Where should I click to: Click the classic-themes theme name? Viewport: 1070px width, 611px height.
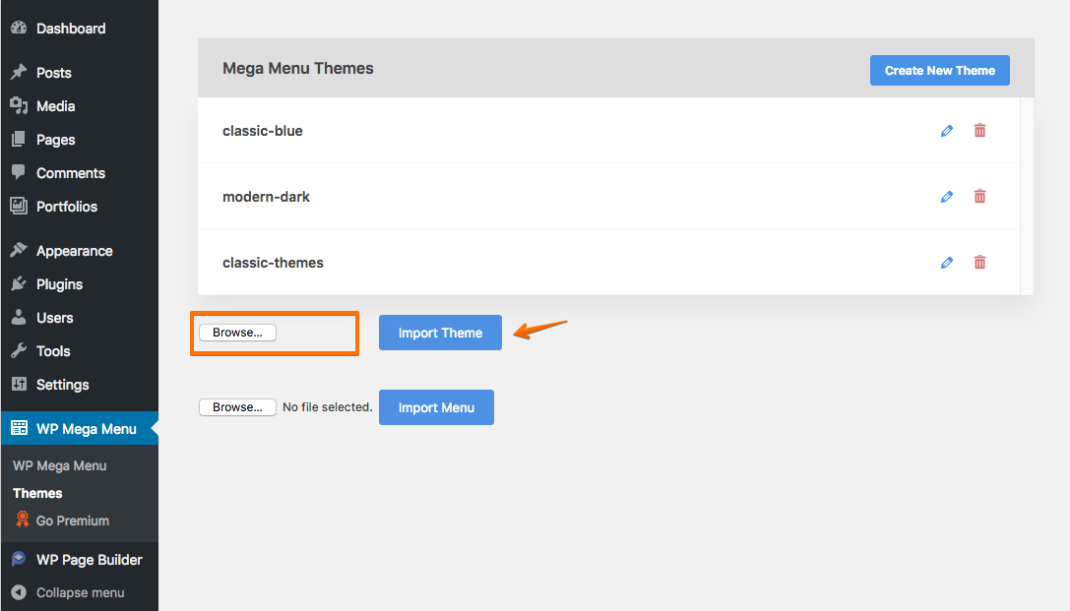pos(273,263)
